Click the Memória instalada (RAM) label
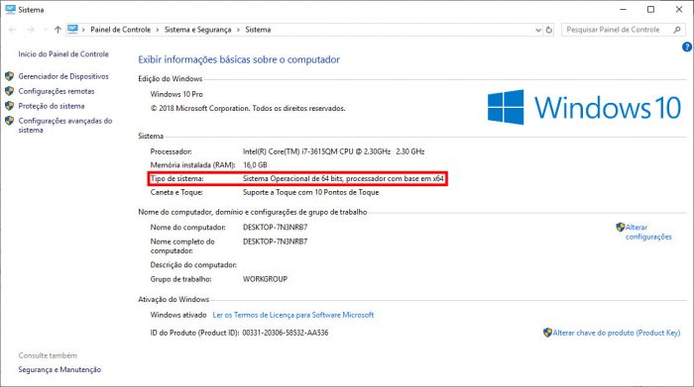 pyautogui.click(x=192, y=164)
